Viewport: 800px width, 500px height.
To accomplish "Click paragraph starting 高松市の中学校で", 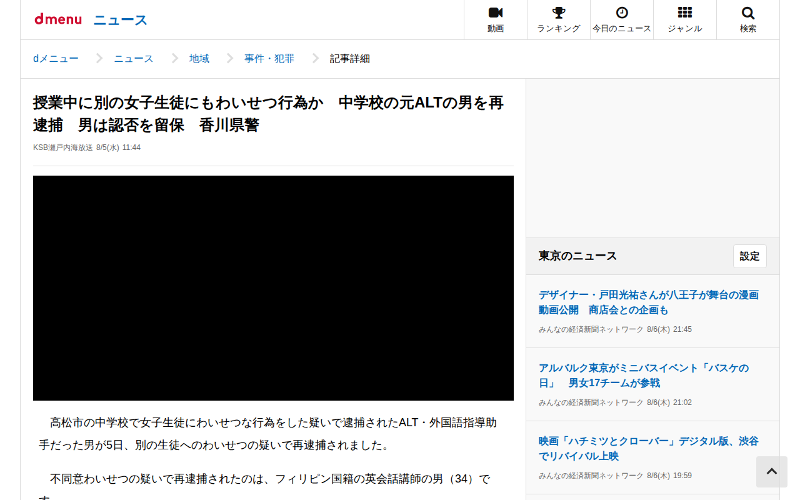I will click(x=268, y=434).
